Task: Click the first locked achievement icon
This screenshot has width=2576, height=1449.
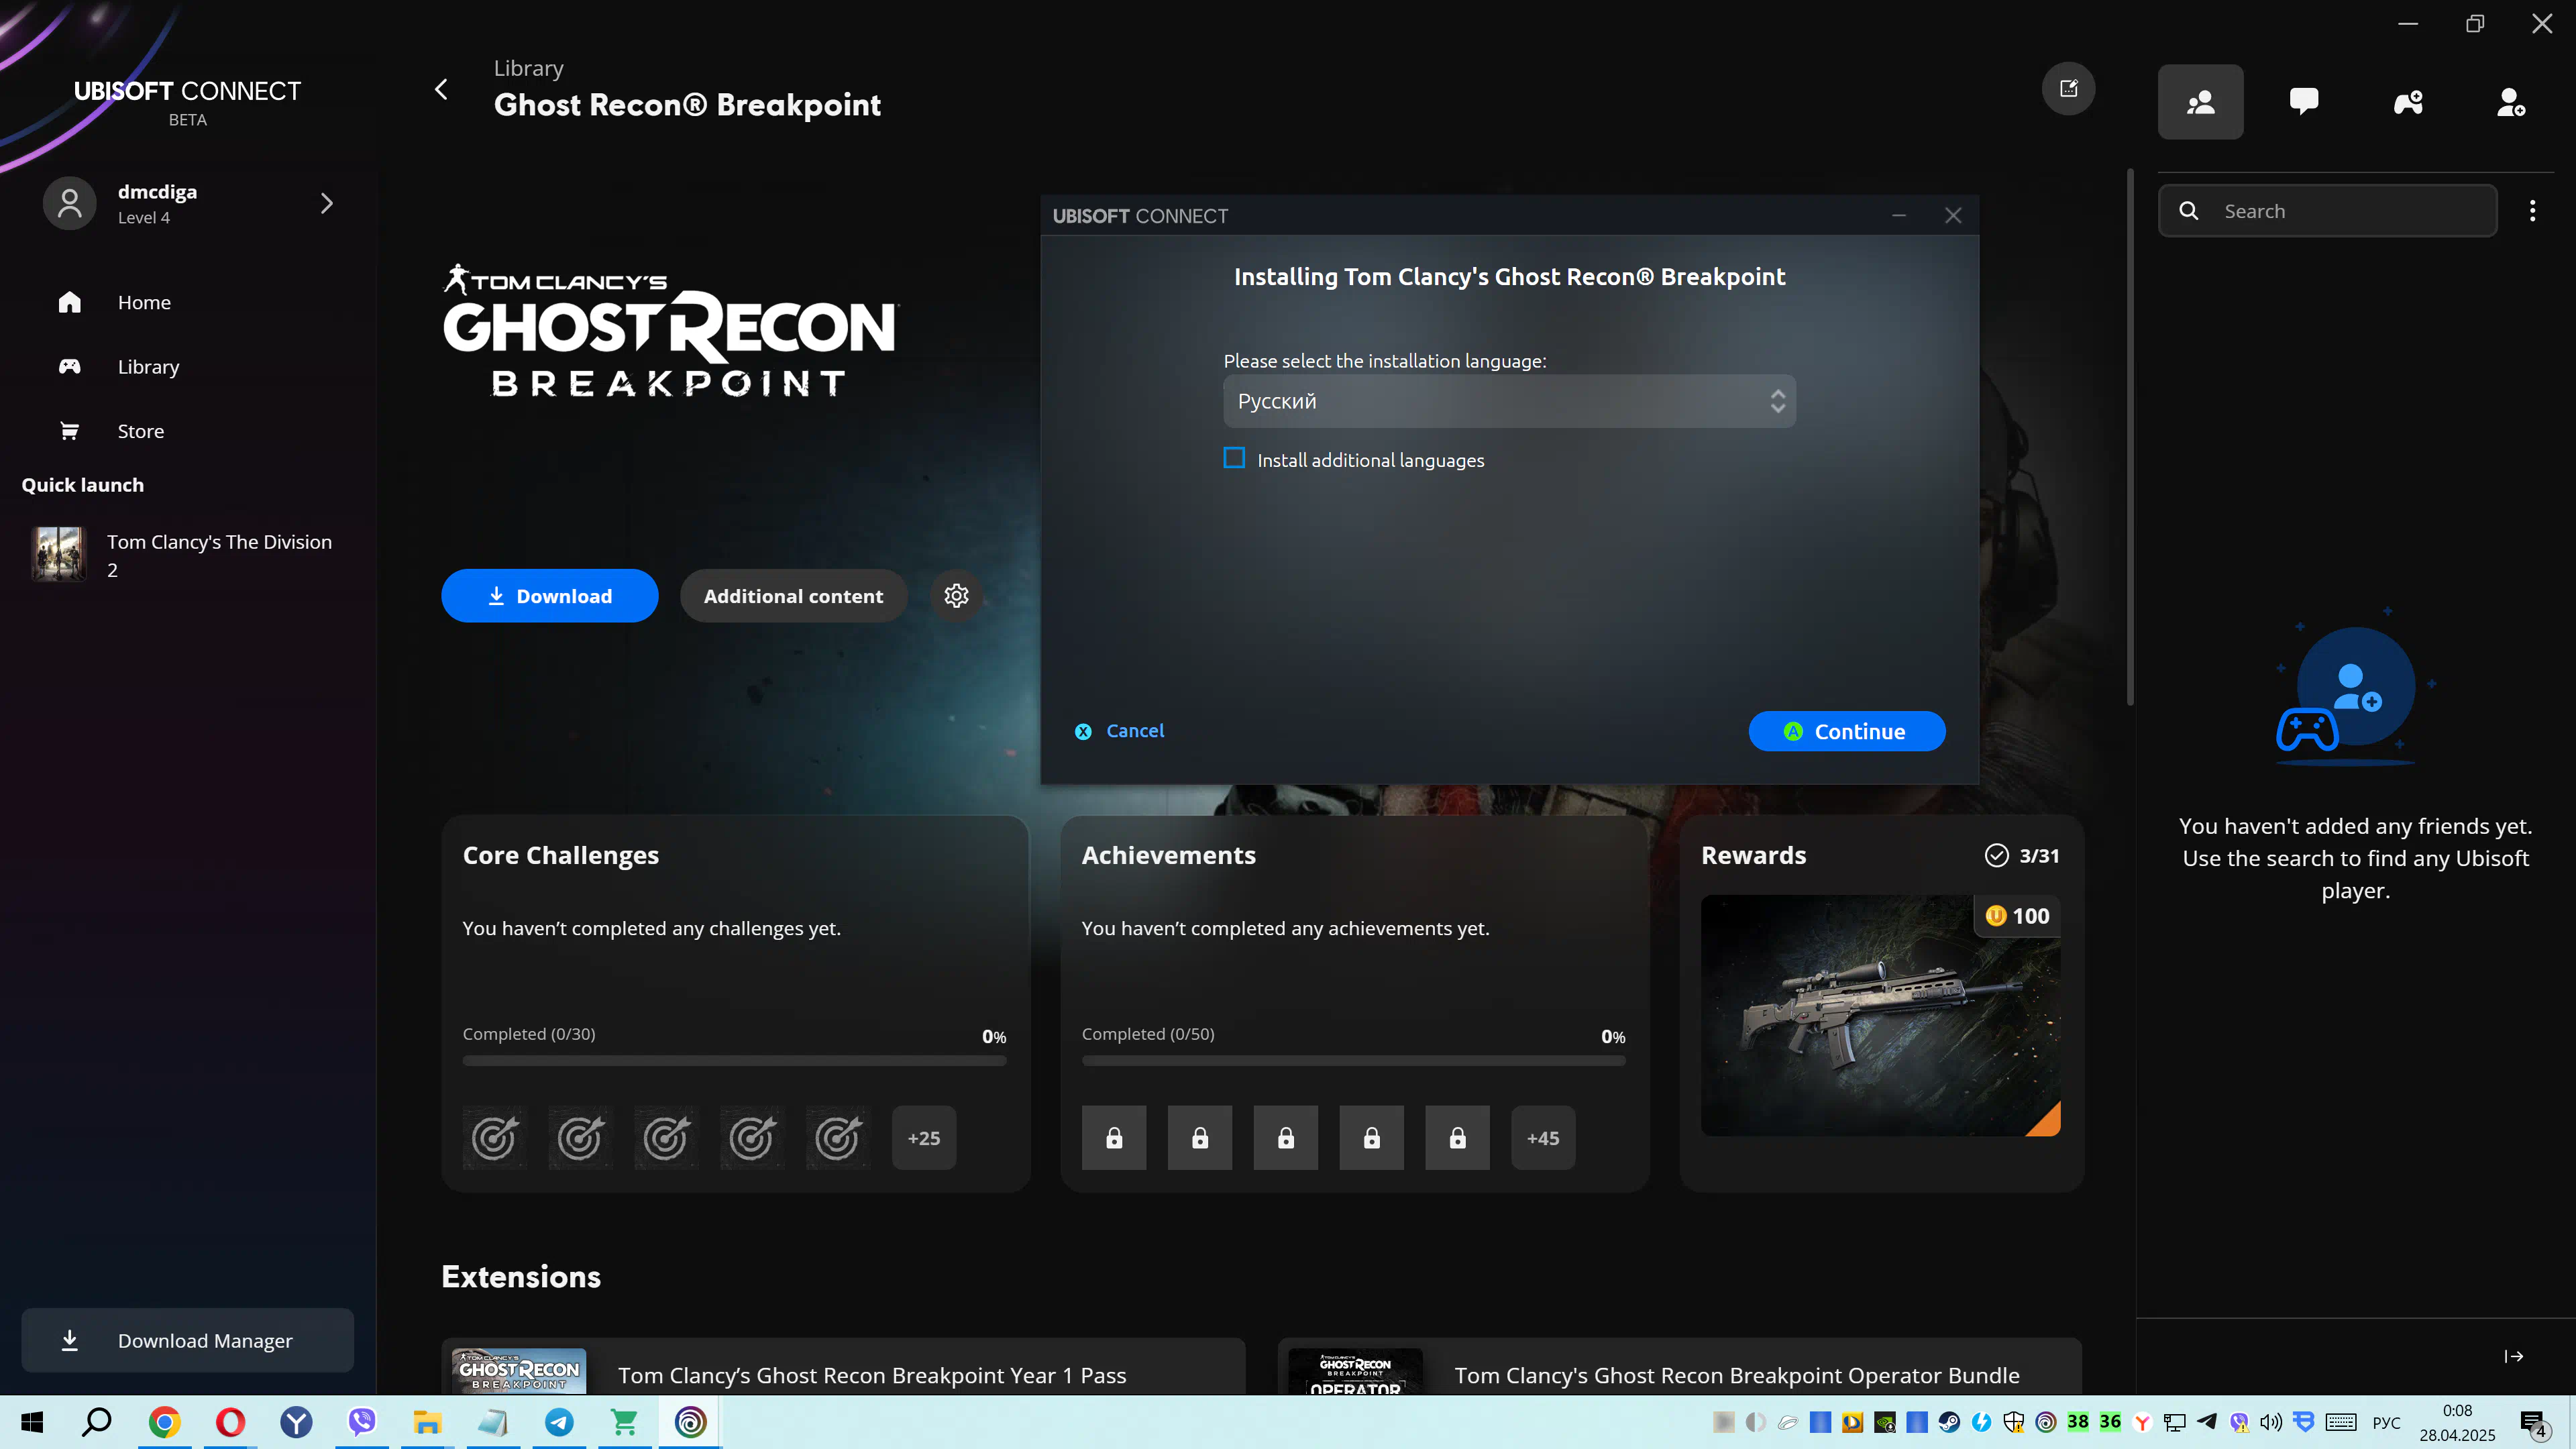Action: (1114, 1138)
